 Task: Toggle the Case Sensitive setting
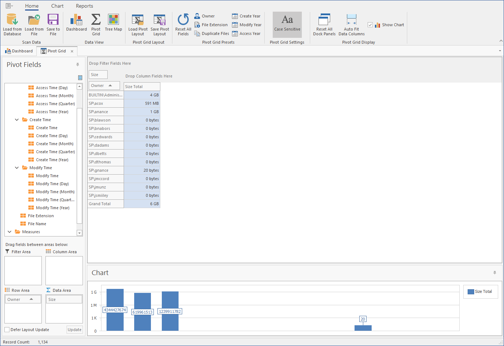coord(287,24)
